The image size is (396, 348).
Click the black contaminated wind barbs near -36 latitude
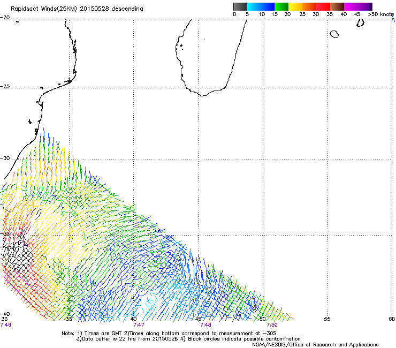click(x=18, y=255)
